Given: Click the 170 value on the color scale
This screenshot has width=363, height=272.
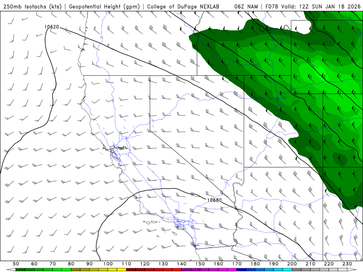Looking at the screenshot, I should 237,264.
